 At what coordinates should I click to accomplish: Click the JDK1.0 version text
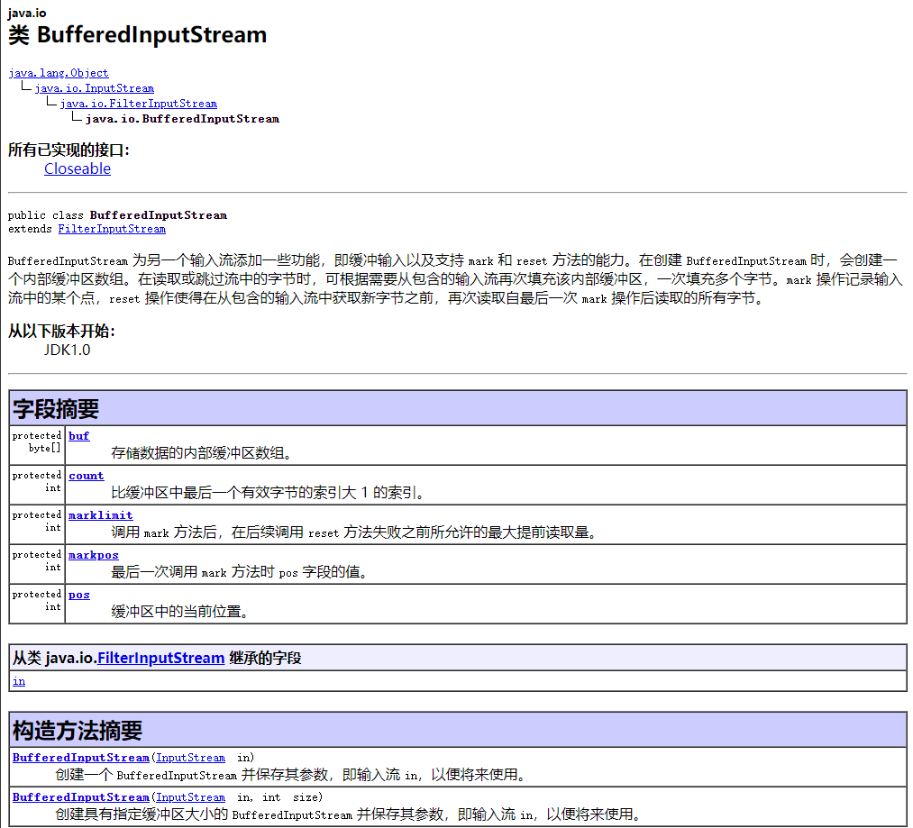[67, 350]
